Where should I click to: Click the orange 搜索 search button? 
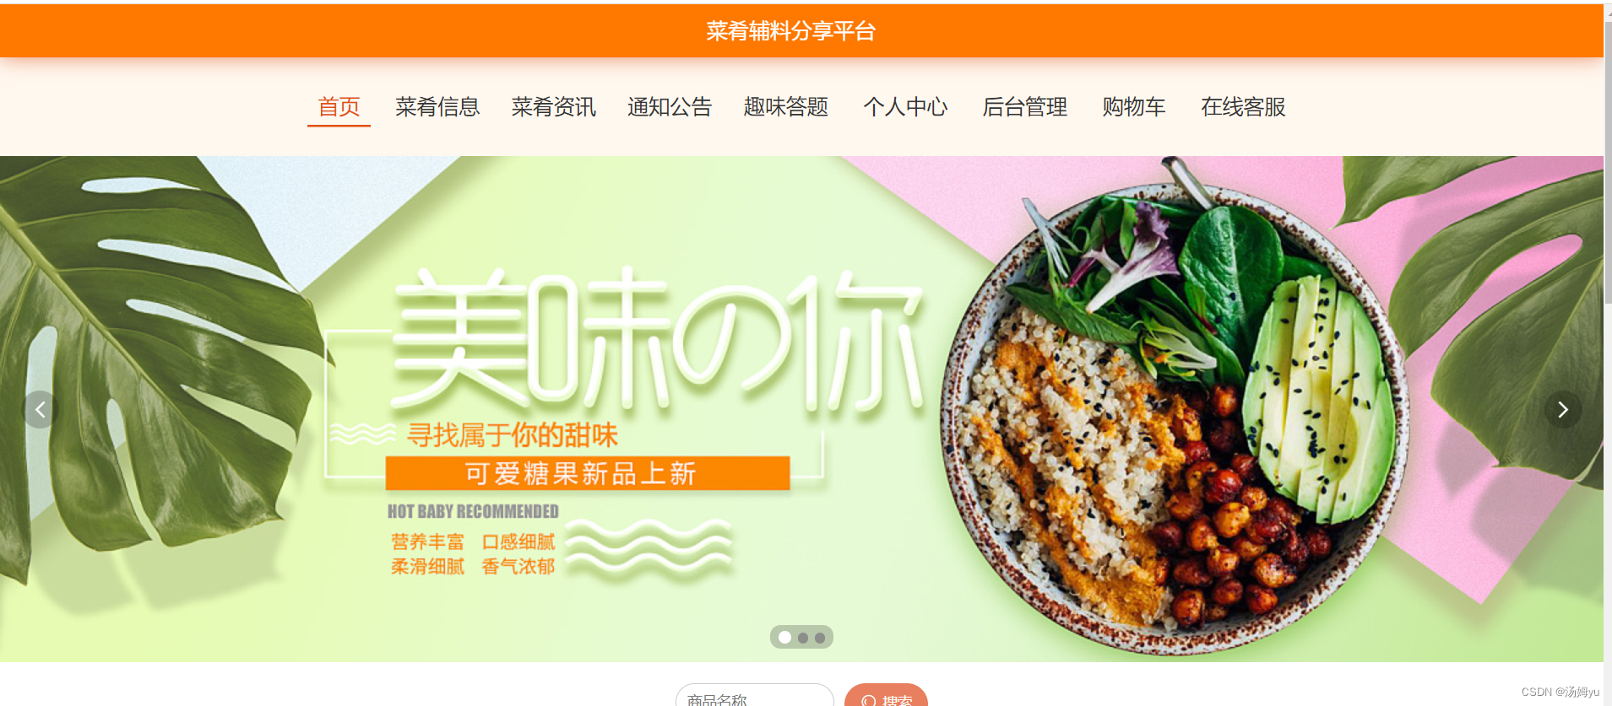tap(886, 696)
